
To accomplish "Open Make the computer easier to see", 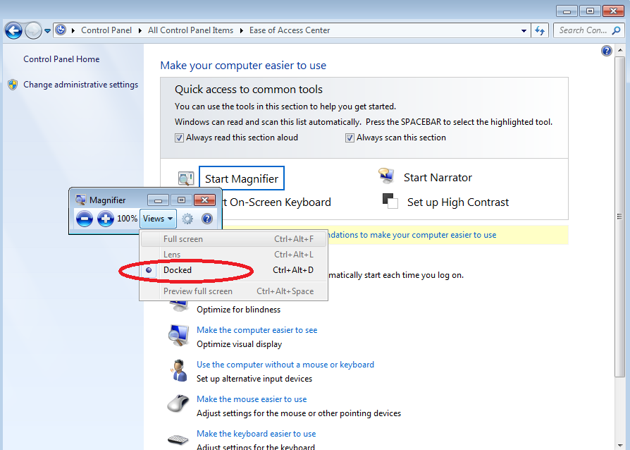I will (x=257, y=330).
